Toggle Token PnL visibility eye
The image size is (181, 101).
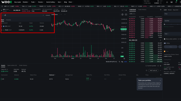coord(7,69)
